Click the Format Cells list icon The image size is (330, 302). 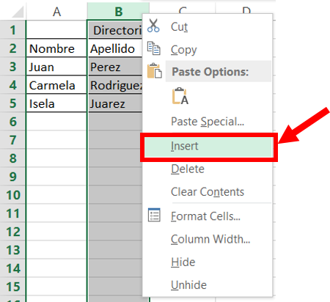point(154,215)
